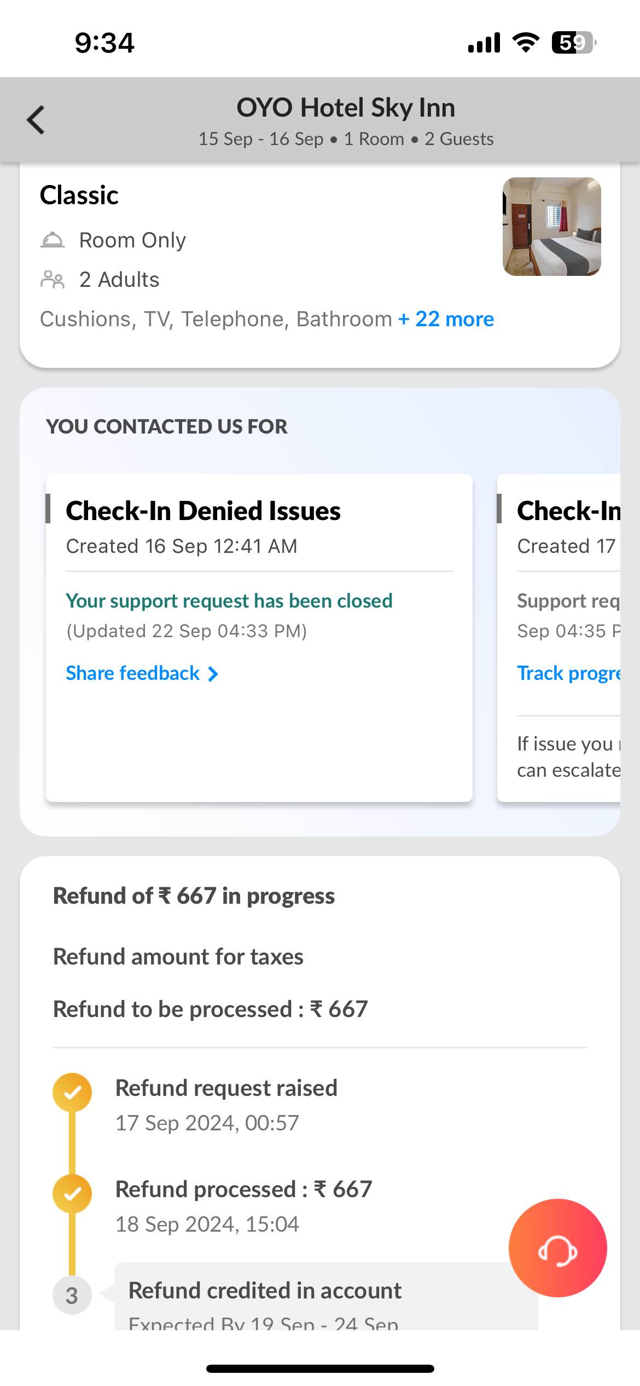This screenshot has width=640, height=1386.
Task: Tap the Refund of ₹ 667 in progress heading
Action: coord(194,896)
